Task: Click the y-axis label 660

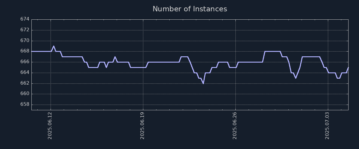Action: pyautogui.click(x=25, y=94)
